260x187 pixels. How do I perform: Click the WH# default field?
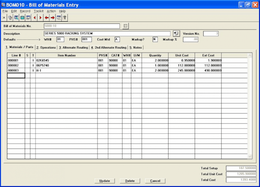[60, 39]
